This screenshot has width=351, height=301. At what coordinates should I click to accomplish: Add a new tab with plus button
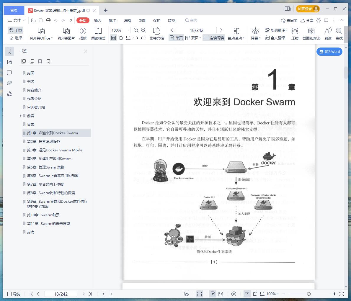tap(106, 10)
